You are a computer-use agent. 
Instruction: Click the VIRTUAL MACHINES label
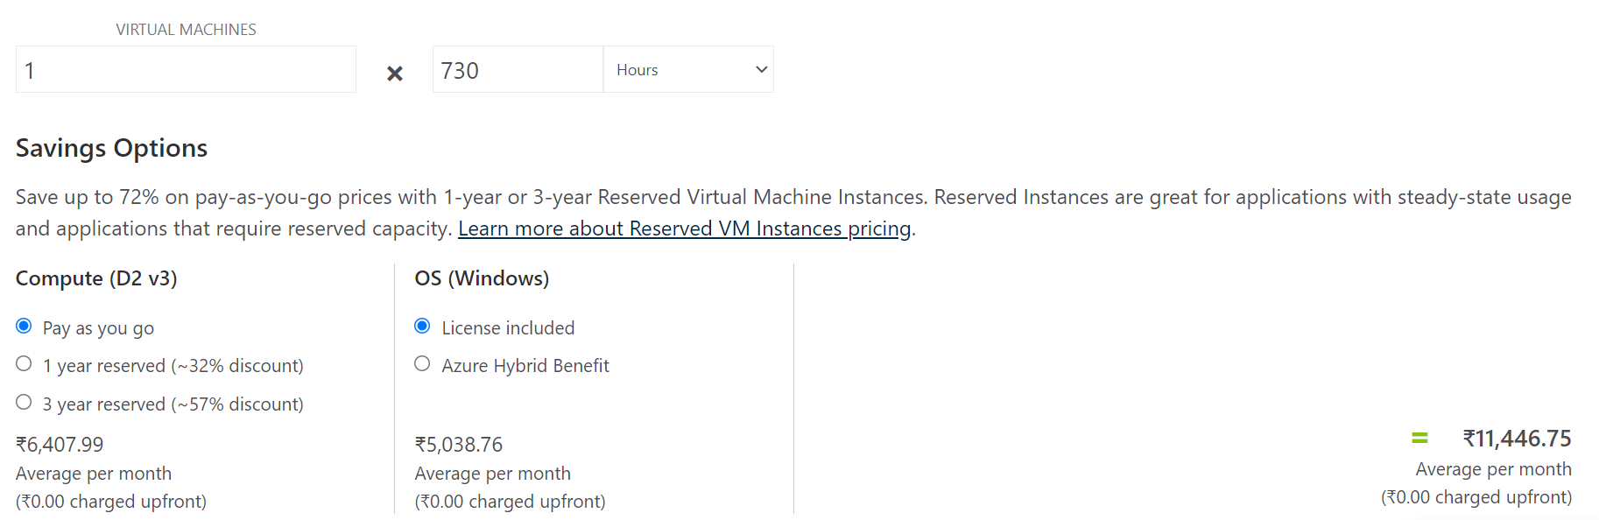point(186,30)
